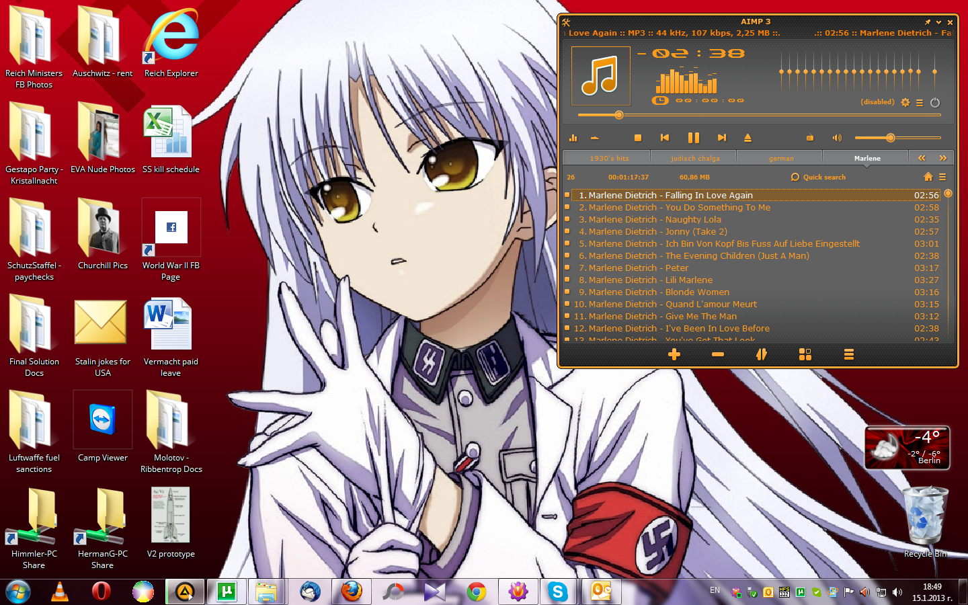Open Google Chrome from the taskbar
This screenshot has height=605, width=968.
tap(477, 592)
